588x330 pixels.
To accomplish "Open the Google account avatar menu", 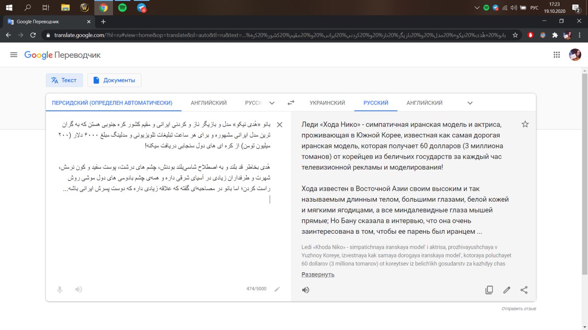I will point(575,55).
